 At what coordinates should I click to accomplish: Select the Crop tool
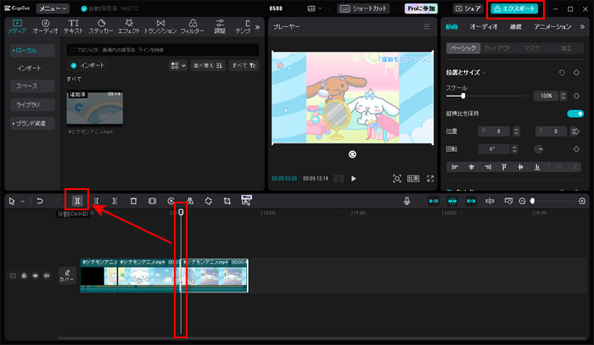(x=227, y=201)
